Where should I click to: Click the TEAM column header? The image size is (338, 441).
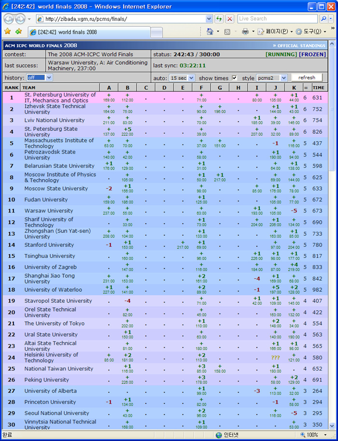(60, 87)
